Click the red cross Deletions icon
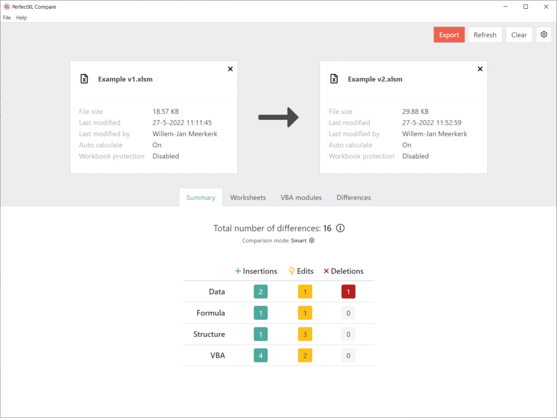This screenshot has height=418, width=557. 326,271
